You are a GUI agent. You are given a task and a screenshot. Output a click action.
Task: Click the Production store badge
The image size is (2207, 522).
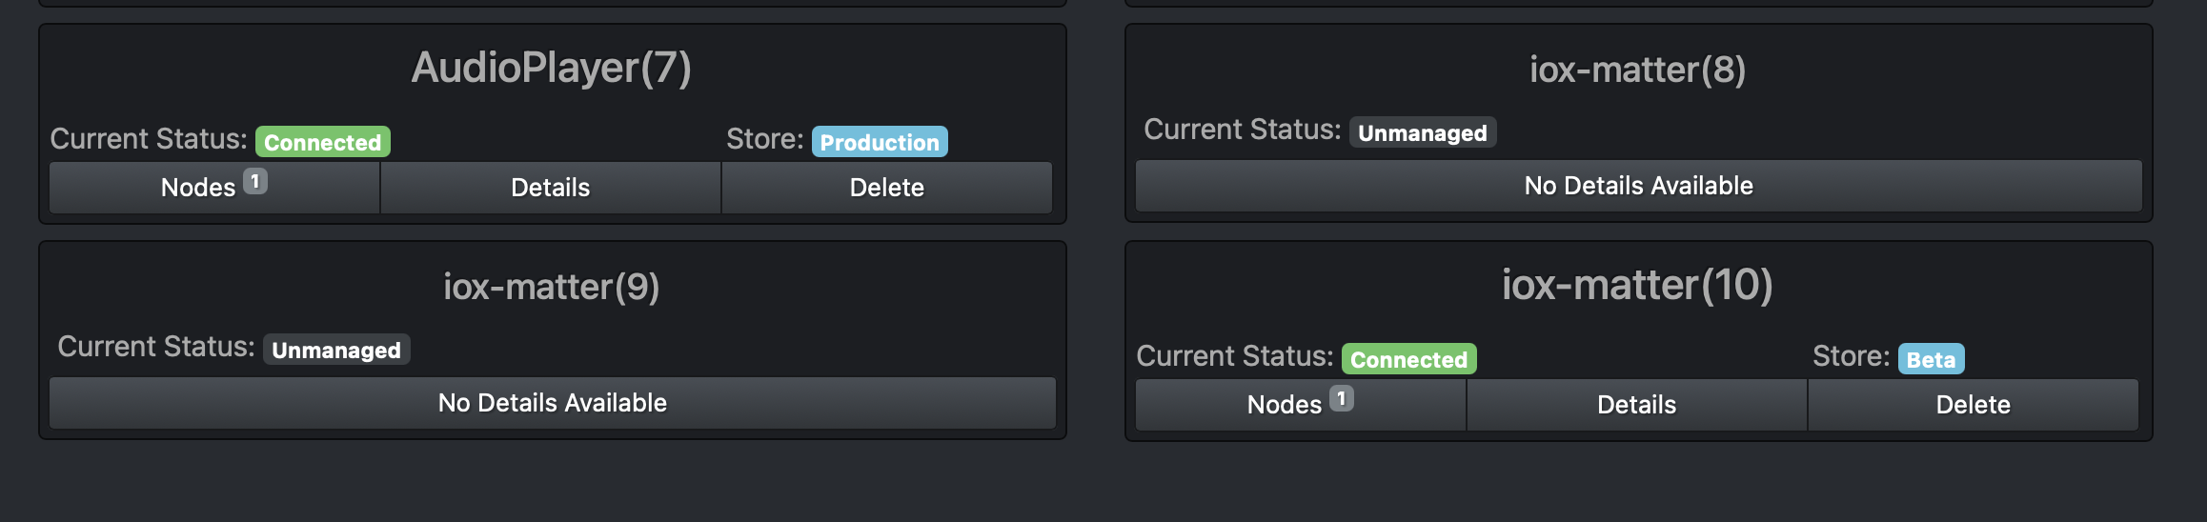point(879,142)
